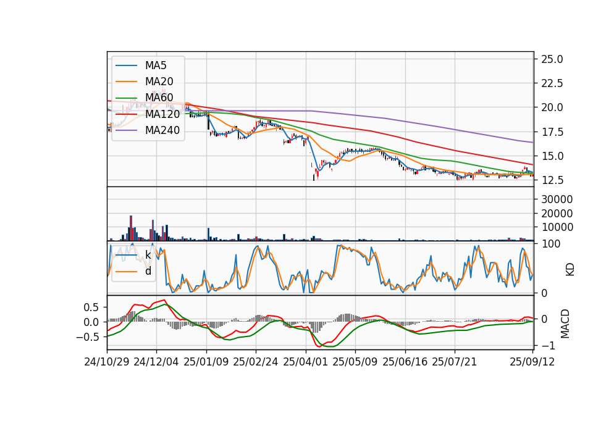This screenshot has width=593, height=426.
Task: Click the 0.5 tick on MACD left axis
Action: click(91, 307)
